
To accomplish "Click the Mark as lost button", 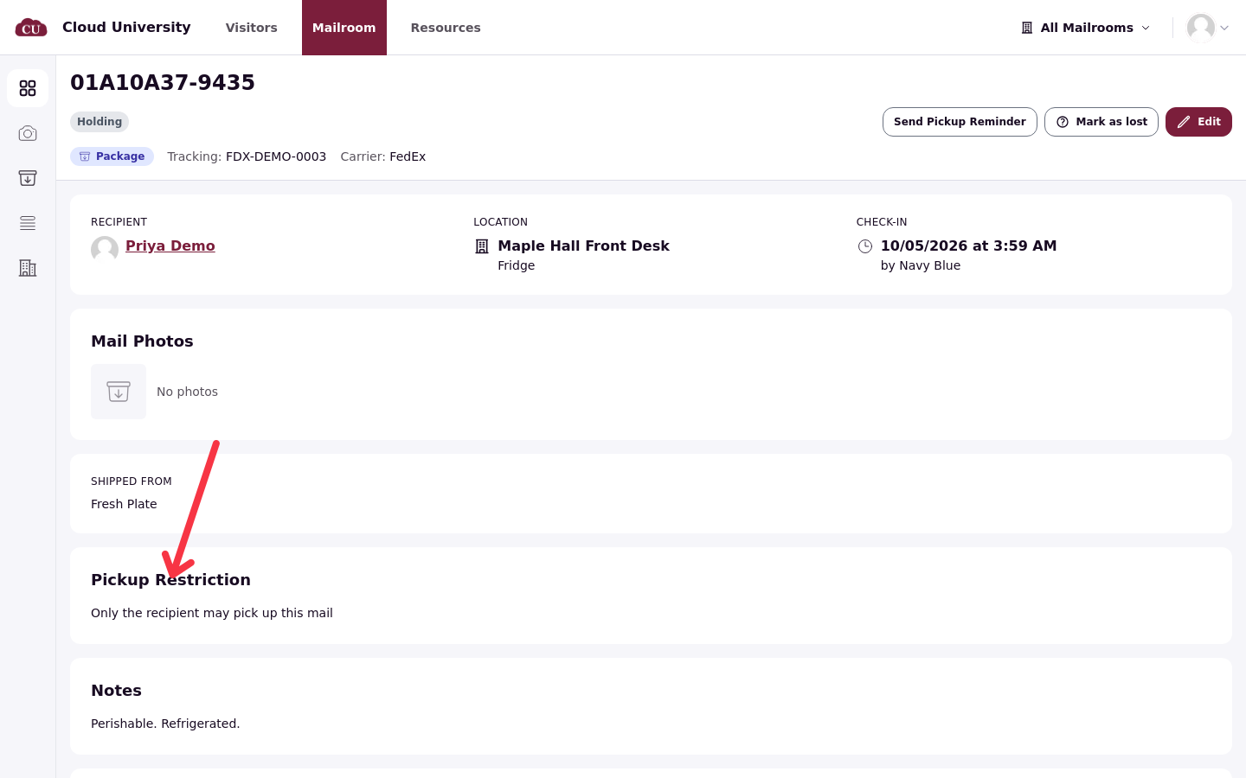I will coord(1101,122).
